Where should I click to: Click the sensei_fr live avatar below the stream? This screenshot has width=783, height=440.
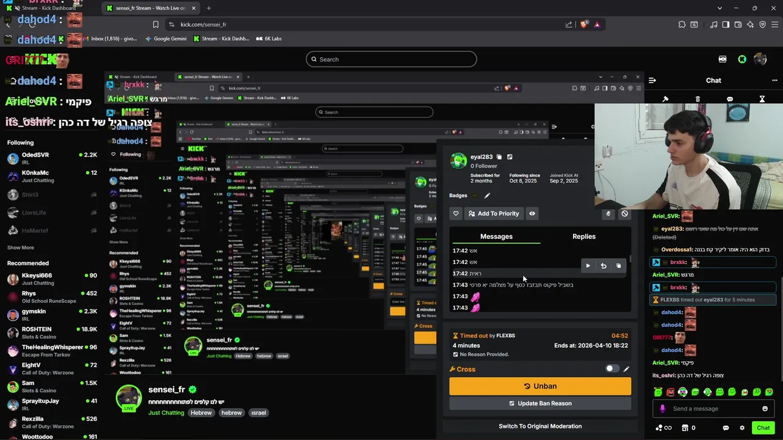(x=129, y=398)
